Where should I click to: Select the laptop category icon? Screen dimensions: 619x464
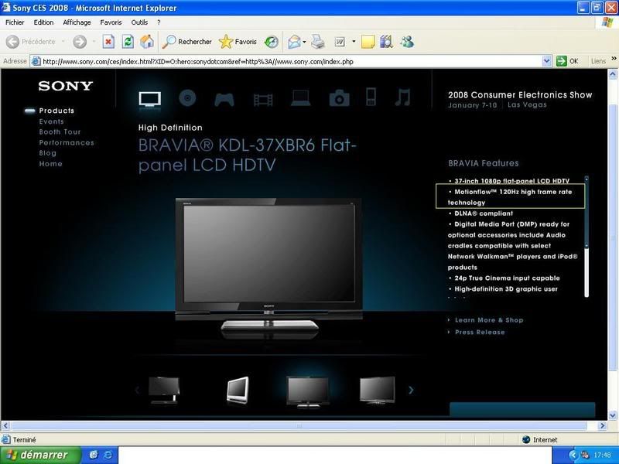(x=300, y=98)
